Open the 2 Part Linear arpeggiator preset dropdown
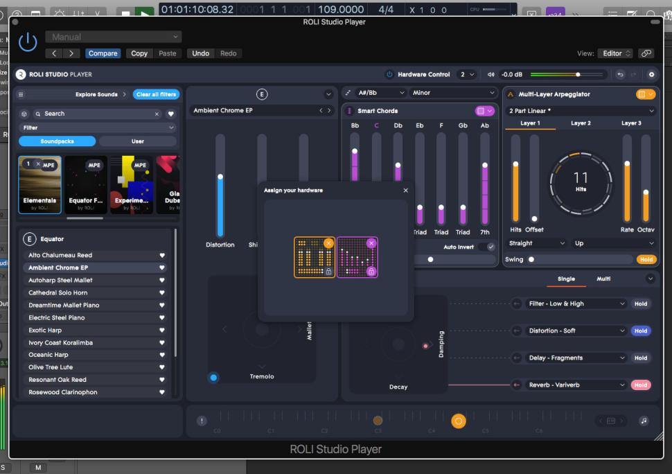Image resolution: width=672 pixels, height=474 pixels. tap(582, 109)
